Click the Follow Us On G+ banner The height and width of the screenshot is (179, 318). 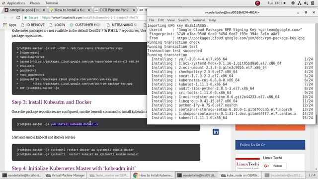click(270, 145)
